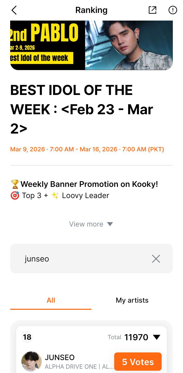
Task: Switch to the My artists tab
Action: click(132, 300)
